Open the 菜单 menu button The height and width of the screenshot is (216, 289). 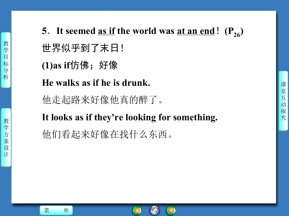(x=56, y=210)
